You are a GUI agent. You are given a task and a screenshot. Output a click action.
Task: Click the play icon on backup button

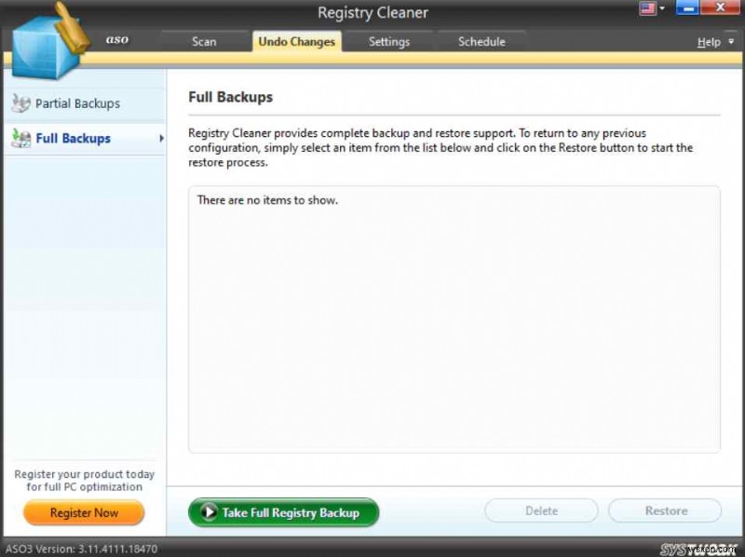(209, 512)
